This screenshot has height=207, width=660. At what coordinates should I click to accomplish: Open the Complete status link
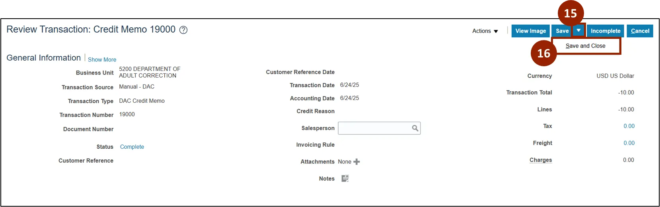(x=132, y=147)
